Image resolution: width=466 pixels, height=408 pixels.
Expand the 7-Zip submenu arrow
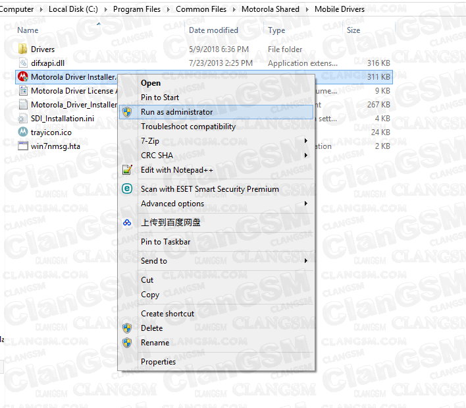[x=306, y=141]
